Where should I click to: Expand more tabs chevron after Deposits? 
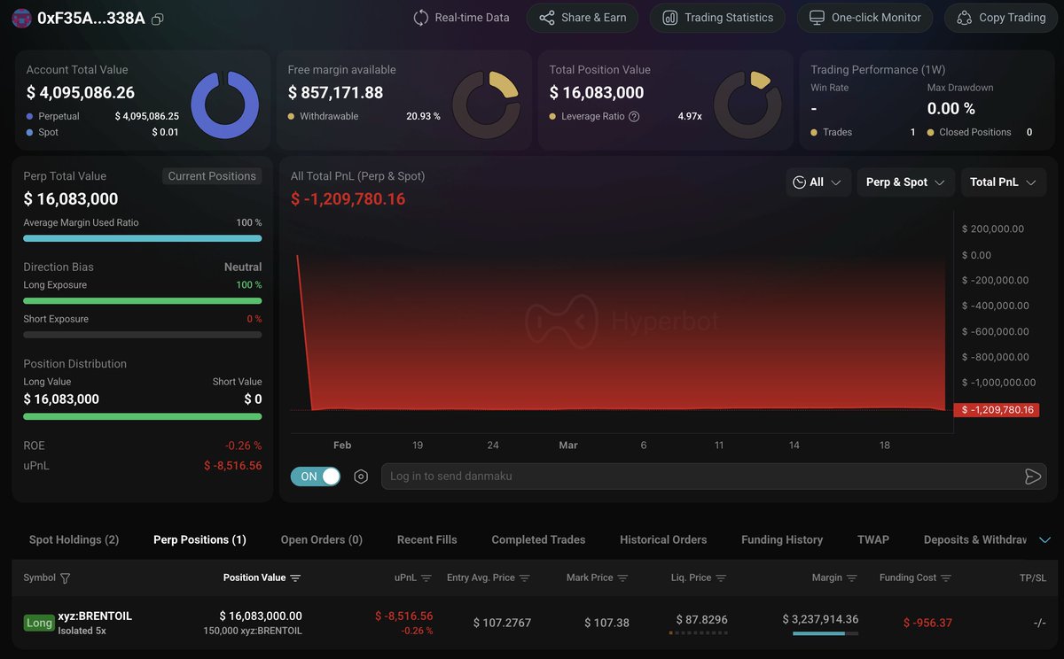pos(1044,540)
